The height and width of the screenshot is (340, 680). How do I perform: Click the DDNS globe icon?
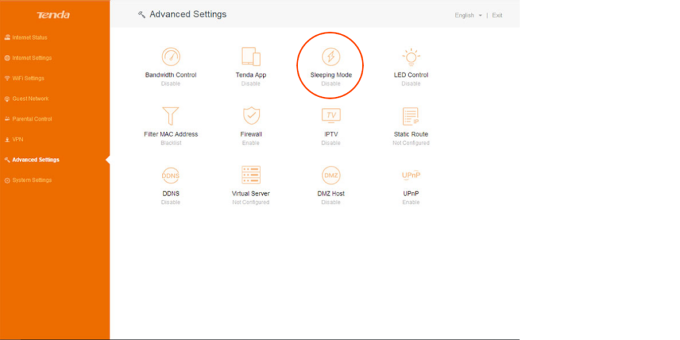pos(171,175)
